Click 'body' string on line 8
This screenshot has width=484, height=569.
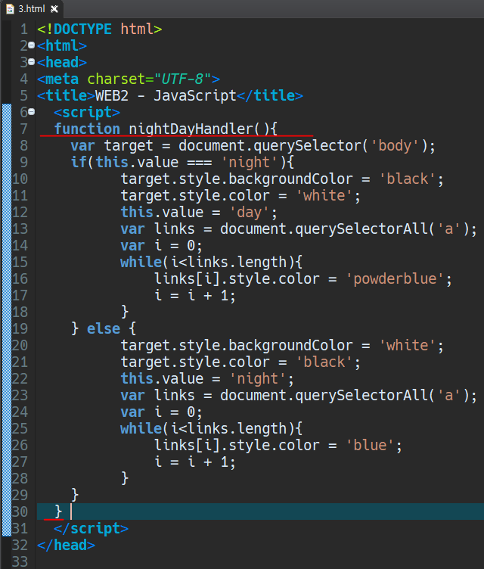pyautogui.click(x=396, y=146)
